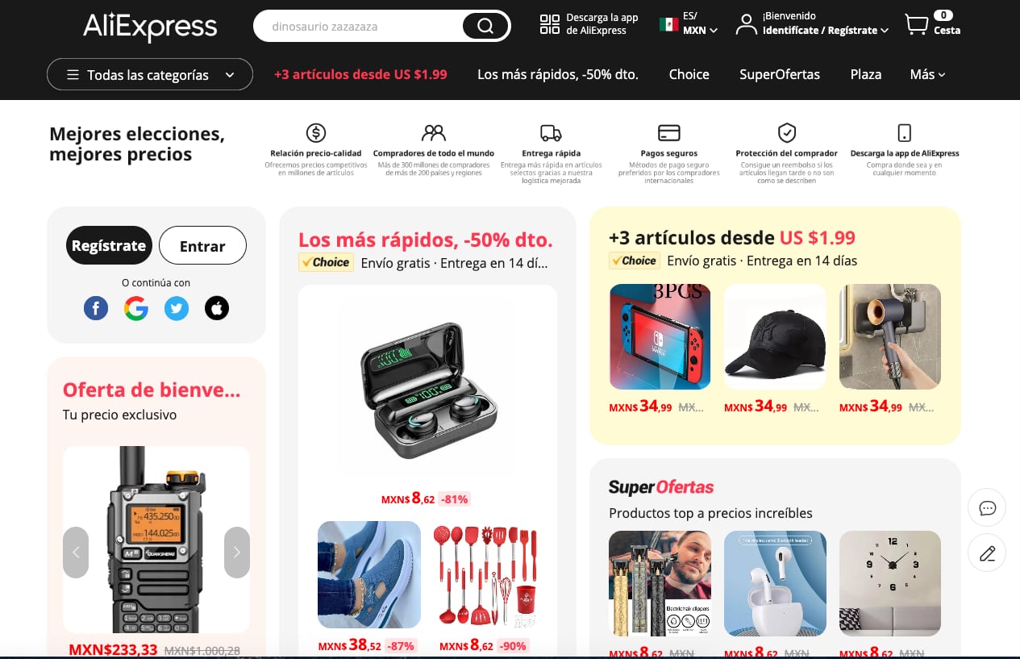Continue with the Twitter icon
Image resolution: width=1020 pixels, height=659 pixels.
pos(177,308)
